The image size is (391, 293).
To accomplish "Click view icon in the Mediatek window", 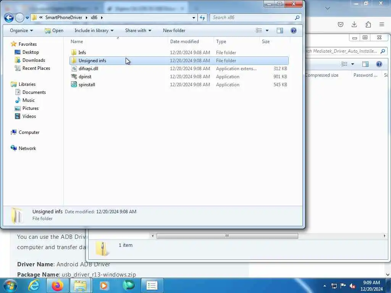I will (344, 64).
